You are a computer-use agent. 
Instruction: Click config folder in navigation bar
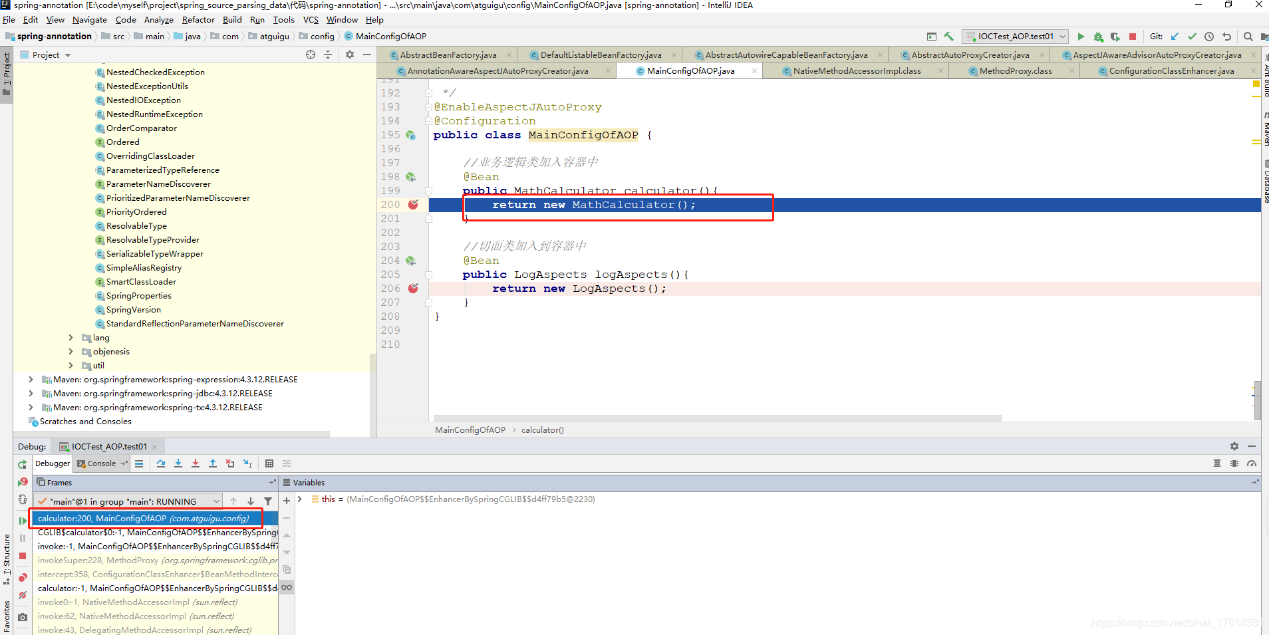pos(322,37)
